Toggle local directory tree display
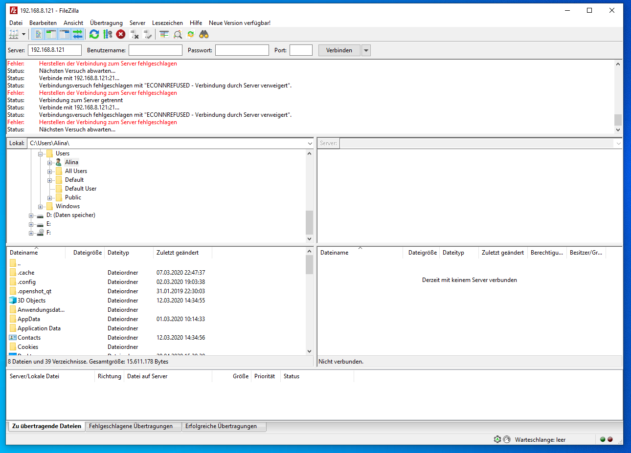Screen dimensions: 631x453 click(x=51, y=34)
